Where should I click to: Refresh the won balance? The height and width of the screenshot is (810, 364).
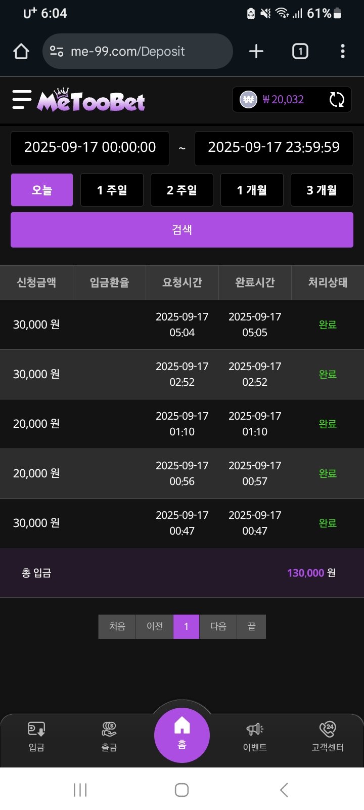pyautogui.click(x=337, y=100)
